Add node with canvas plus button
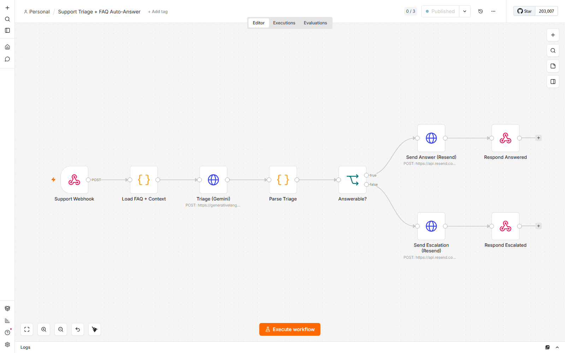The image size is (565, 353). (x=553, y=35)
